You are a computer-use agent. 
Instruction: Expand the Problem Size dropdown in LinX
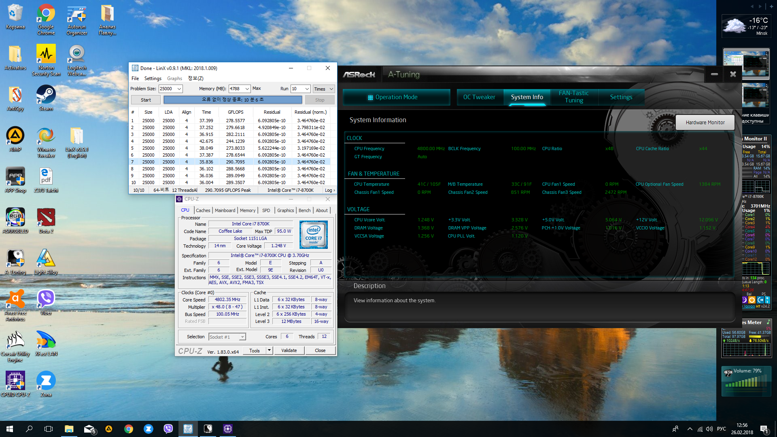pyautogui.click(x=179, y=89)
